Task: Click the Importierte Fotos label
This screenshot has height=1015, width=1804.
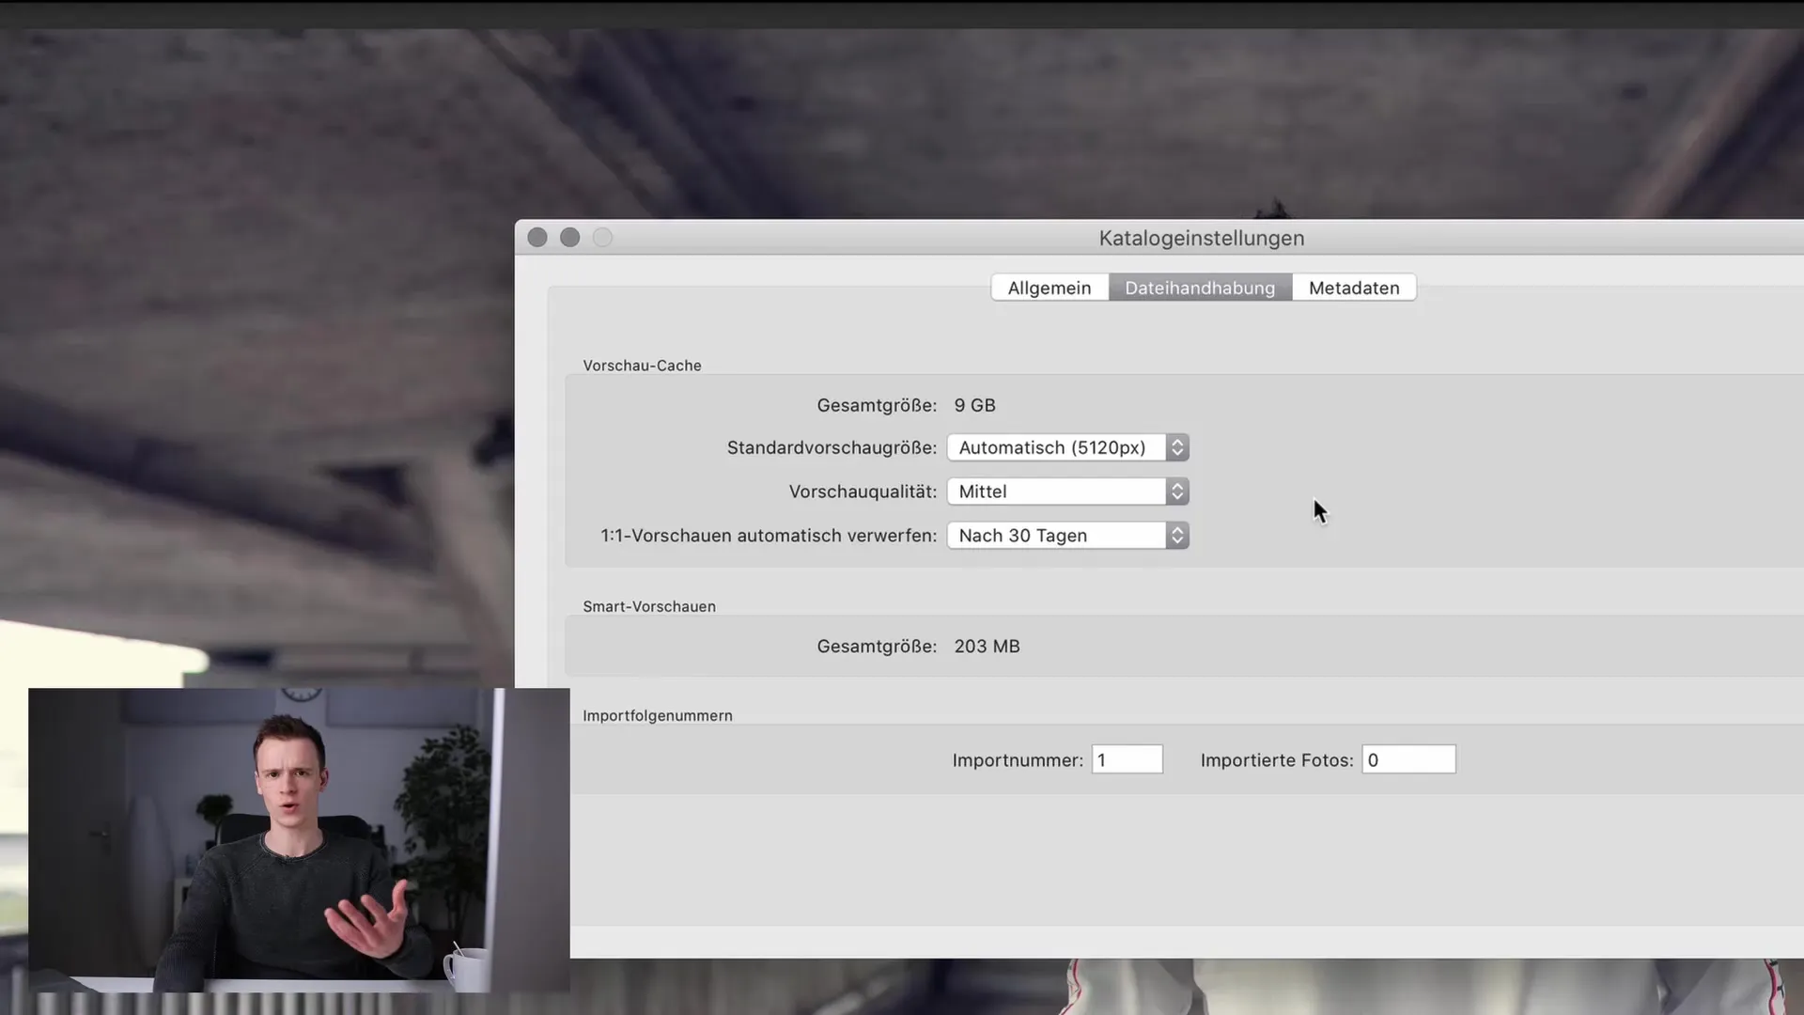Action: [1277, 760]
